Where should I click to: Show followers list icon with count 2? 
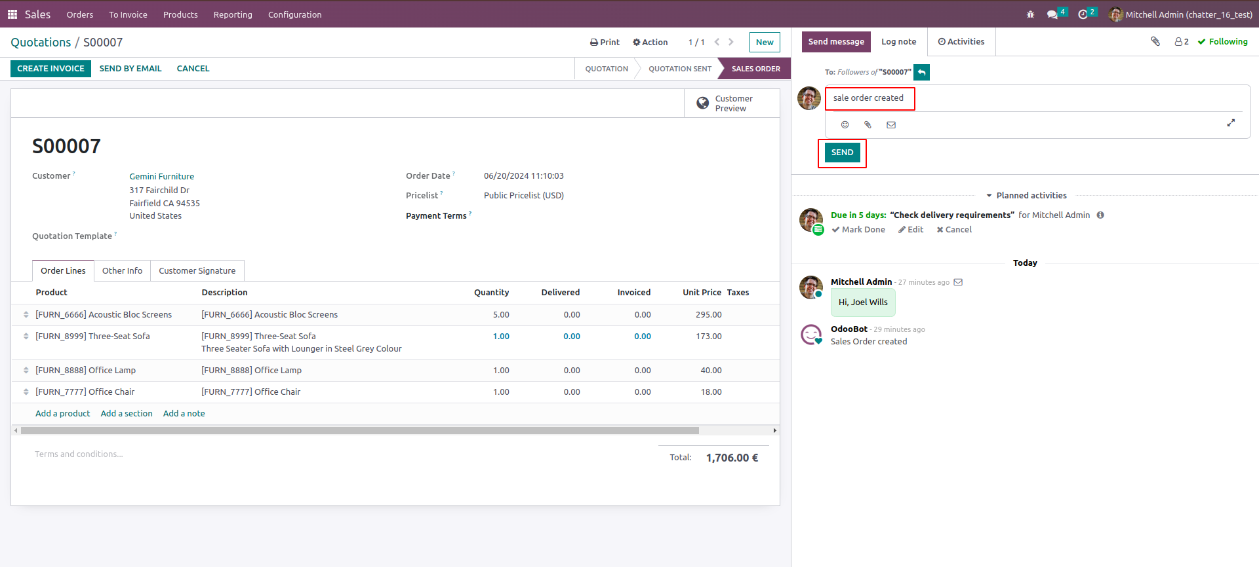[1182, 41]
